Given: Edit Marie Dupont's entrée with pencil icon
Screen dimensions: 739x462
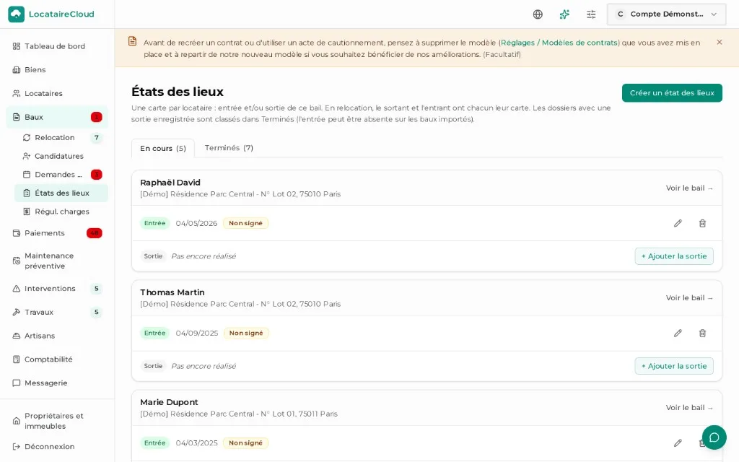Looking at the screenshot, I should (x=678, y=443).
